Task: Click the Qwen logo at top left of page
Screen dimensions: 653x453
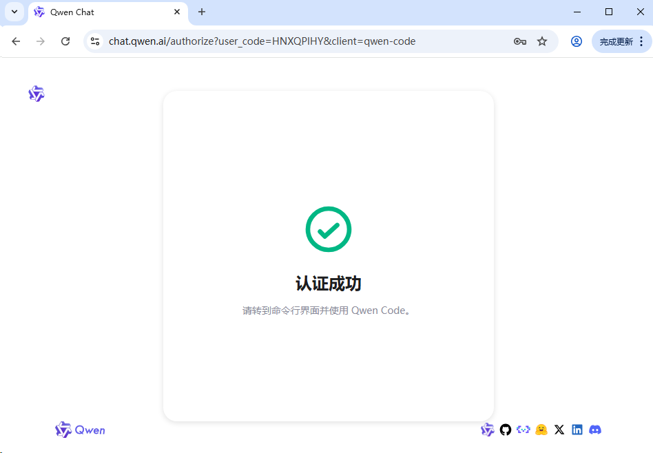Action: pyautogui.click(x=37, y=94)
